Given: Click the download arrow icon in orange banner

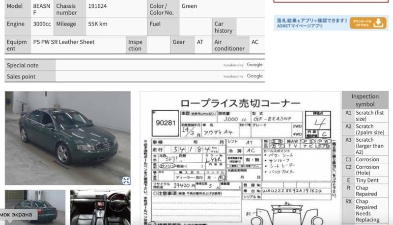Looking at the screenshot, I should 378,23.
